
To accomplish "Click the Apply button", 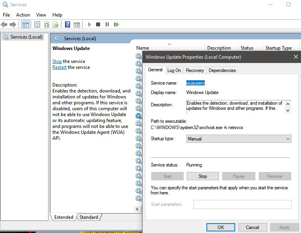I will pos(284,227).
